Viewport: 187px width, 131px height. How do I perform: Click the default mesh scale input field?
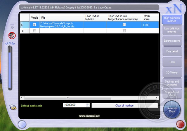(x=74, y=105)
